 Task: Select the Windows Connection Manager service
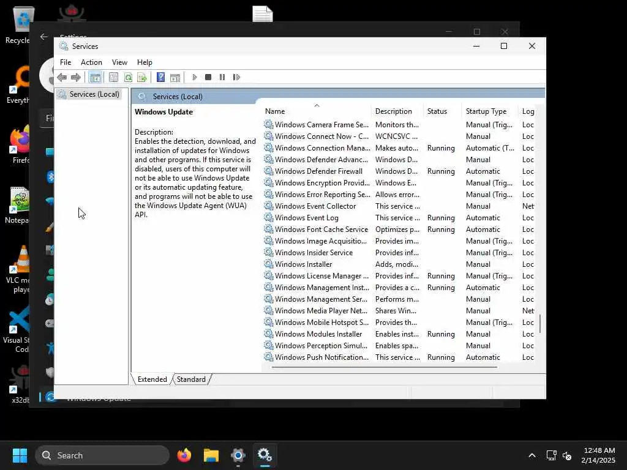[x=400, y=148]
